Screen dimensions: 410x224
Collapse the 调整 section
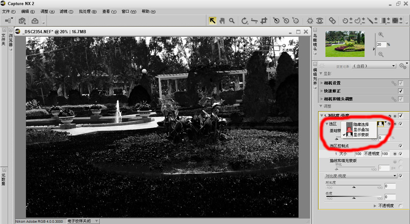pos(321,106)
